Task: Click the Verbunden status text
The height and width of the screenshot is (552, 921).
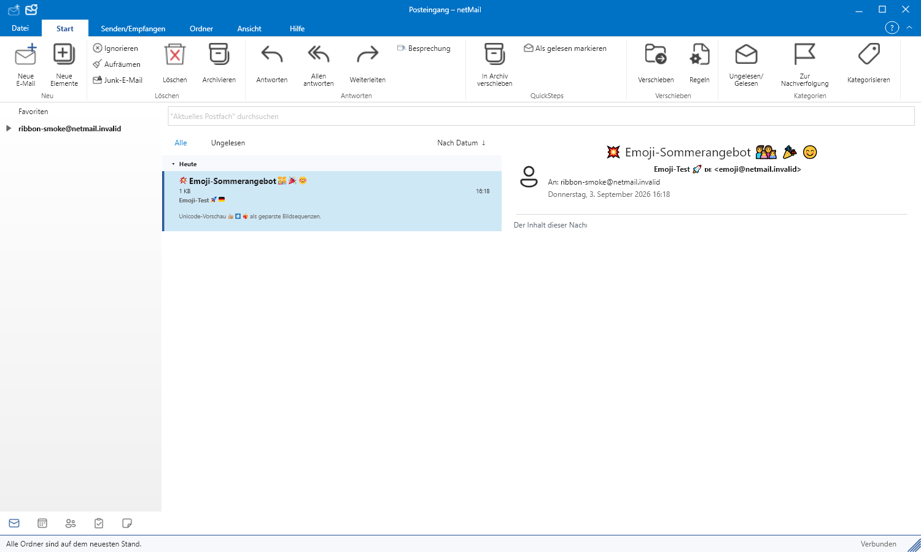Action: coord(879,544)
